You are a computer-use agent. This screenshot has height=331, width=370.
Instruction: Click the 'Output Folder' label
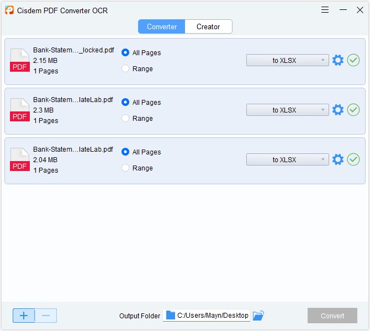click(x=140, y=316)
